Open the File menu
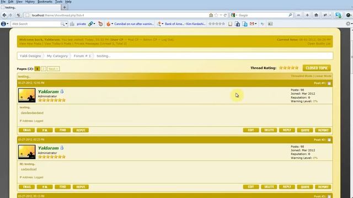The image size is (353, 198). pyautogui.click(x=3, y=2)
